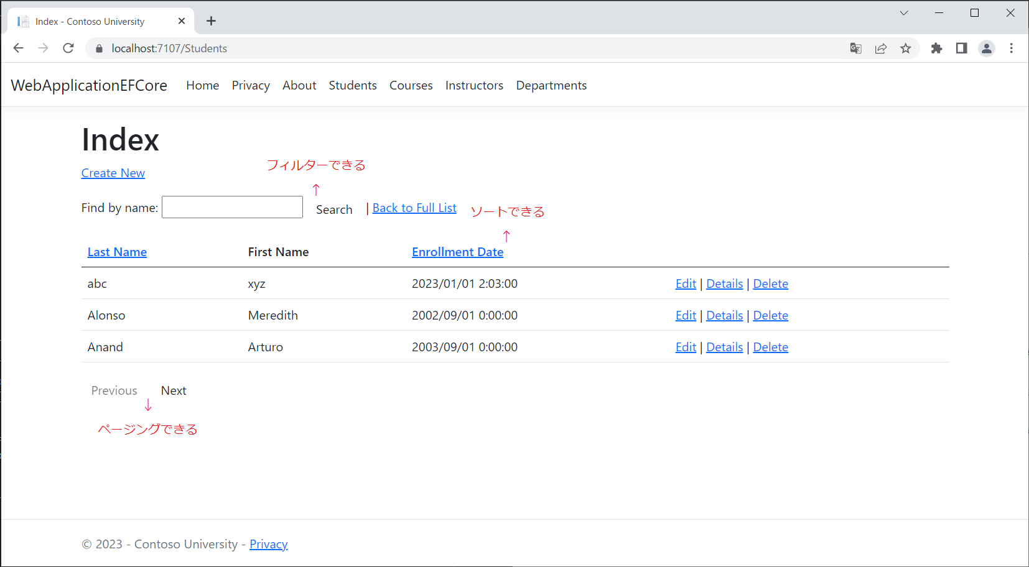Open the user profile avatar icon

986,48
